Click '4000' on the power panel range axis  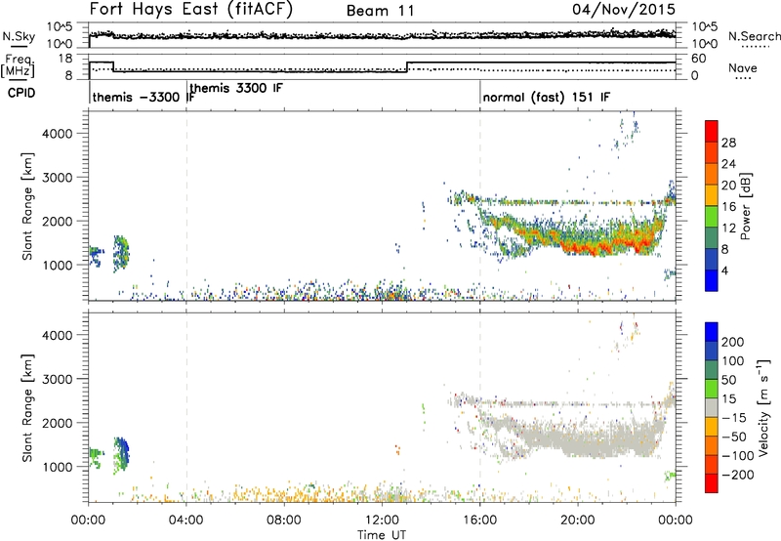click(58, 134)
